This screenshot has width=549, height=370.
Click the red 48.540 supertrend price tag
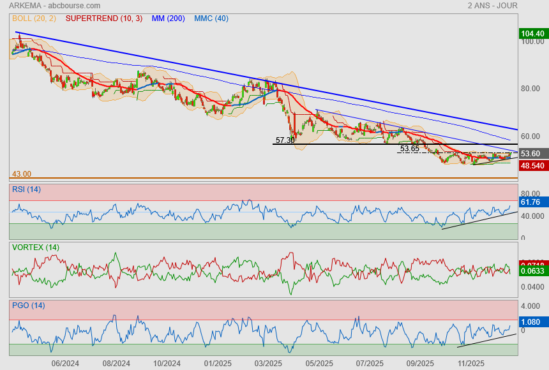[x=532, y=165]
